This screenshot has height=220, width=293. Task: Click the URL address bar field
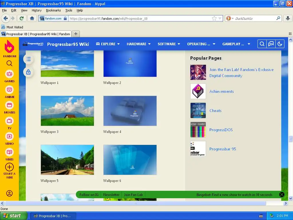click(x=140, y=18)
